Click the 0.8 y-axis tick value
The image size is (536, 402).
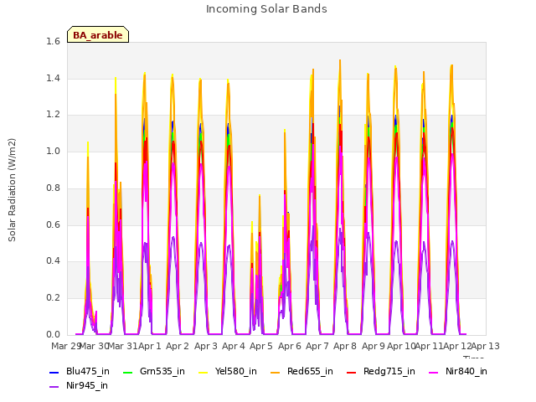pos(53,188)
